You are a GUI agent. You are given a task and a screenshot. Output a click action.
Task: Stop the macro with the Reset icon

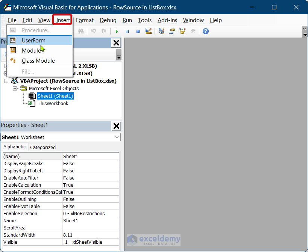point(138,31)
